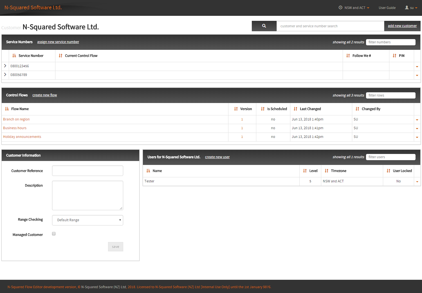Viewport: 422px width, 293px height.
Task: Focus customer and service number search field
Action: [x=330, y=26]
